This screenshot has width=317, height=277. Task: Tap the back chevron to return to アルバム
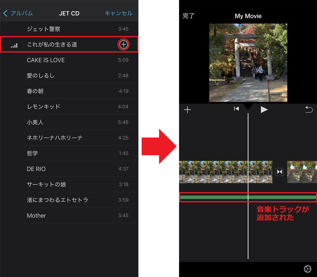point(5,13)
